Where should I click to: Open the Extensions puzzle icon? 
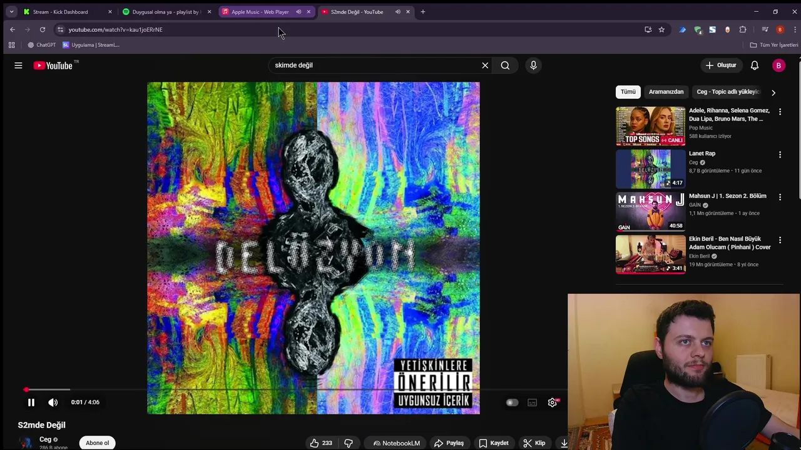click(743, 29)
